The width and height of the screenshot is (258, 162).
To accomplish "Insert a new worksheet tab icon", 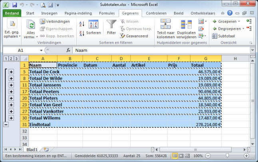I will (x=46, y=150).
